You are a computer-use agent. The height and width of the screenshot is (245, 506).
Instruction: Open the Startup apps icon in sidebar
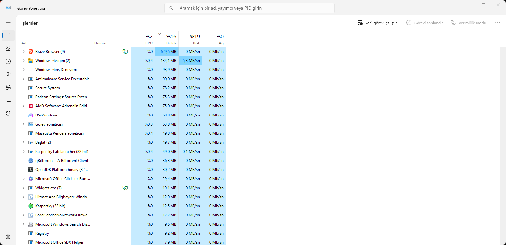(8, 74)
